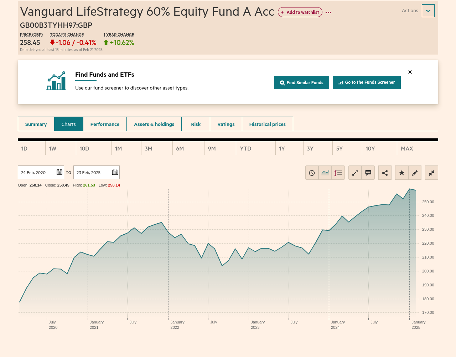Expand the Actions dropdown chevron
This screenshot has width=456, height=357.
428,11
